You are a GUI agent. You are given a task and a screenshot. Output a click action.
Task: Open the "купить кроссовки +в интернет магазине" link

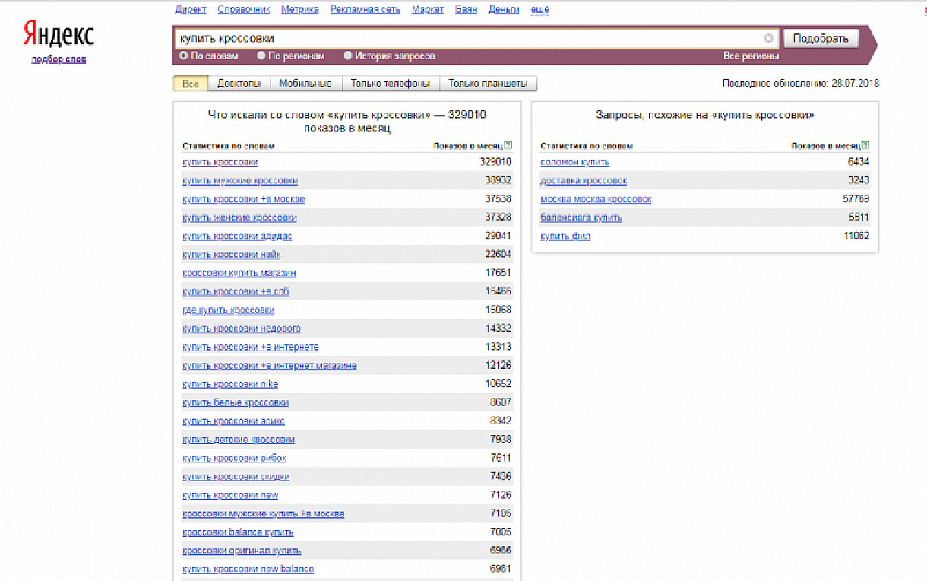click(x=270, y=366)
